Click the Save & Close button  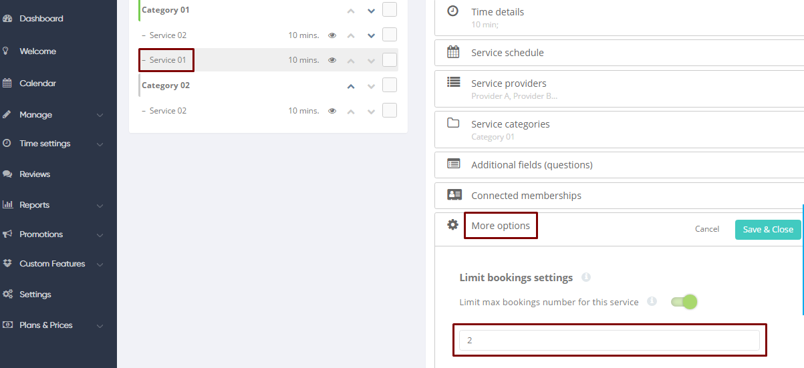click(768, 229)
